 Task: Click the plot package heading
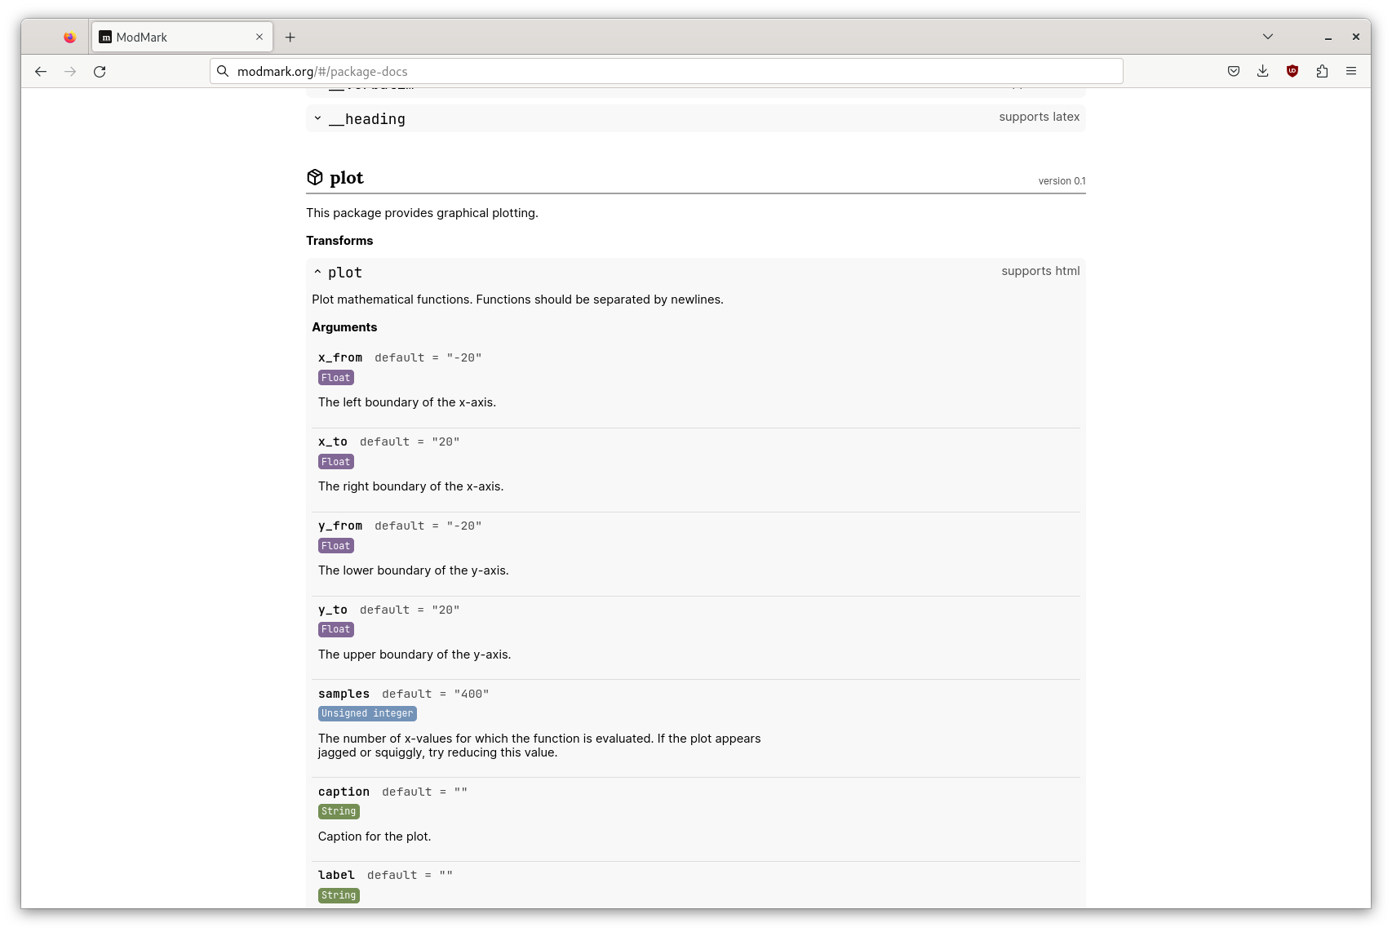(347, 178)
